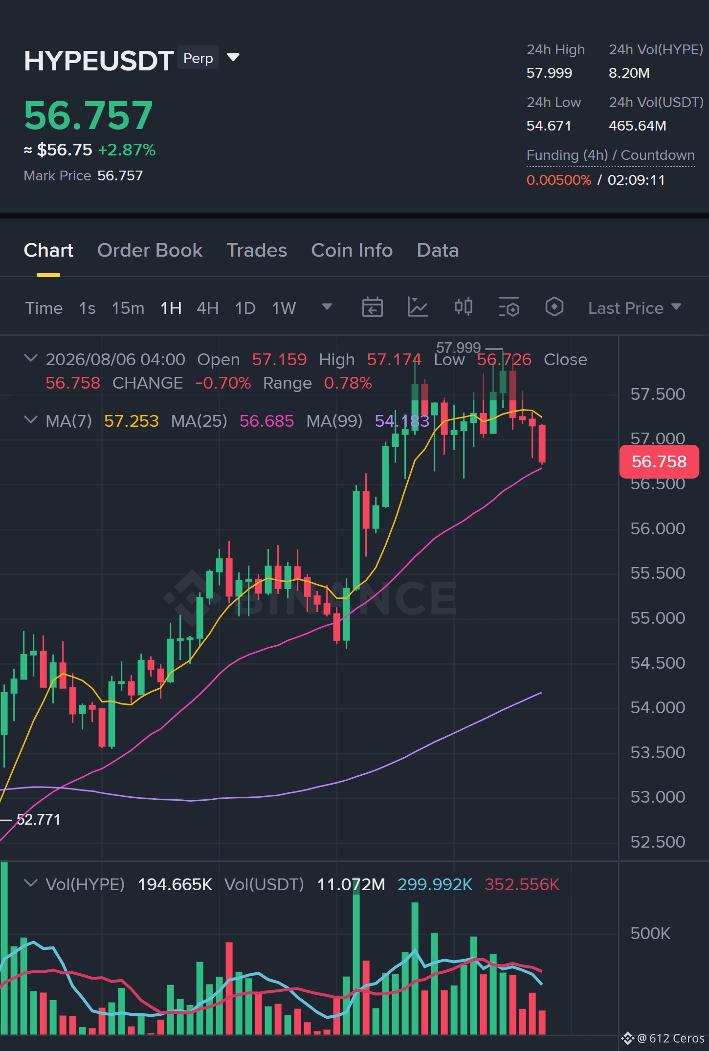Viewport: 709px width, 1051px height.
Task: Click the Range value 0.78%
Action: click(x=348, y=383)
